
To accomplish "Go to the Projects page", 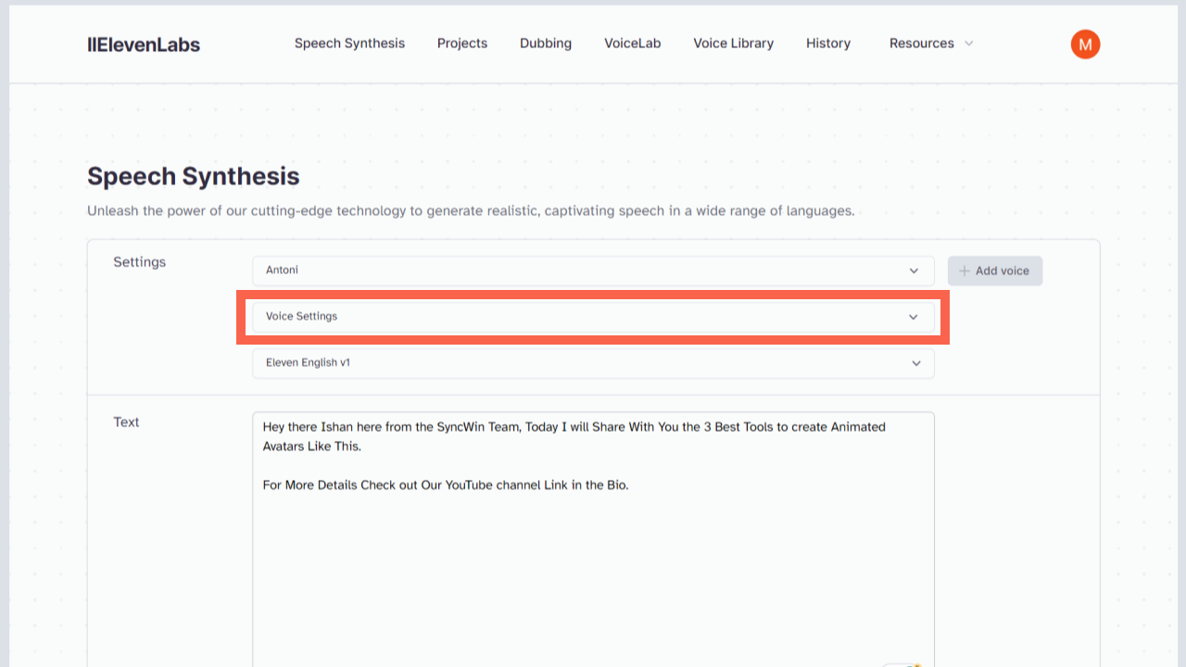I will [462, 44].
